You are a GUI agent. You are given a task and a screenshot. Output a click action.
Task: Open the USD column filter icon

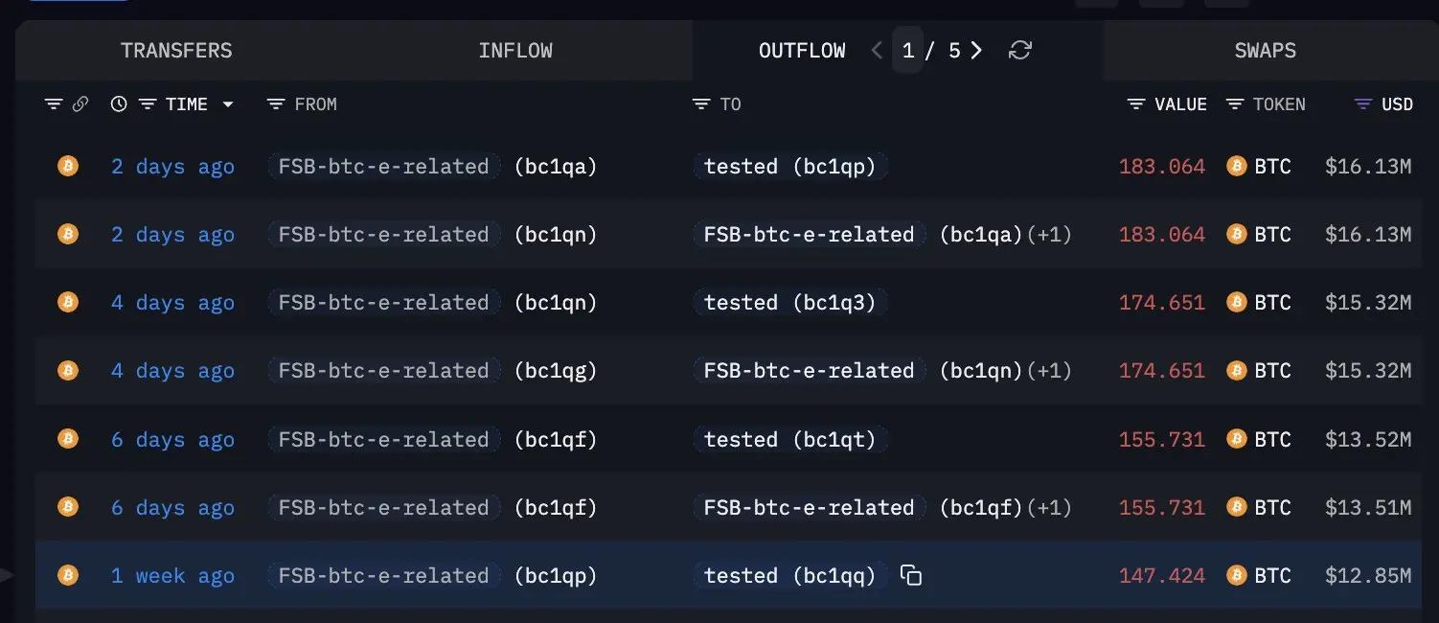click(x=1363, y=104)
